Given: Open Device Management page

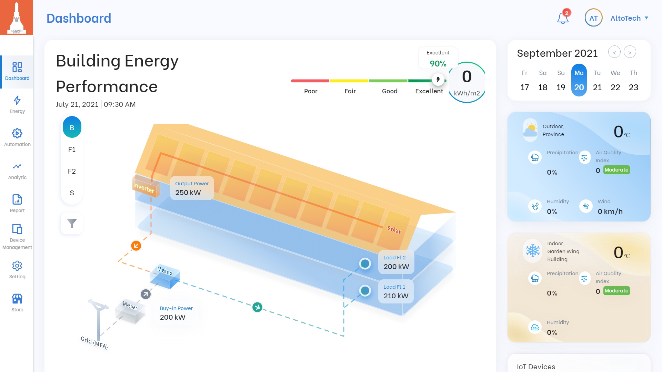Looking at the screenshot, I should 17,237.
